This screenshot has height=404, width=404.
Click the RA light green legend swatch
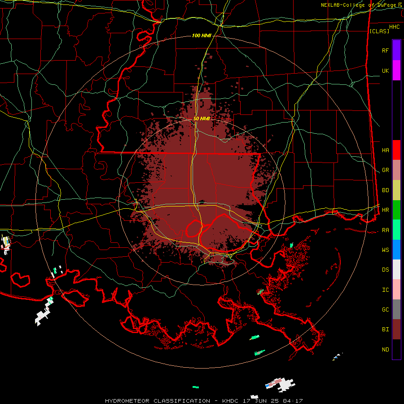click(396, 230)
